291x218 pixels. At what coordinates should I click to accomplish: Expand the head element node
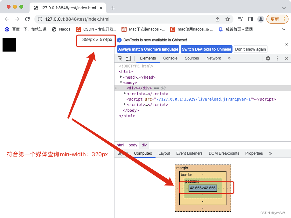[121, 77]
